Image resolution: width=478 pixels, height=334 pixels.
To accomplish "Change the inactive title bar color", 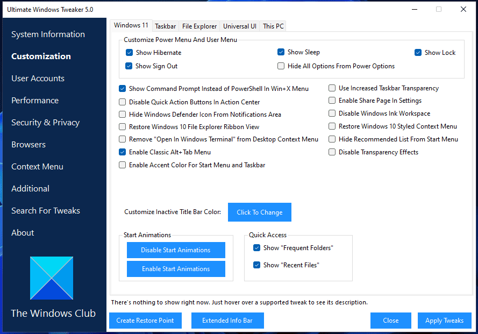I will [259, 212].
